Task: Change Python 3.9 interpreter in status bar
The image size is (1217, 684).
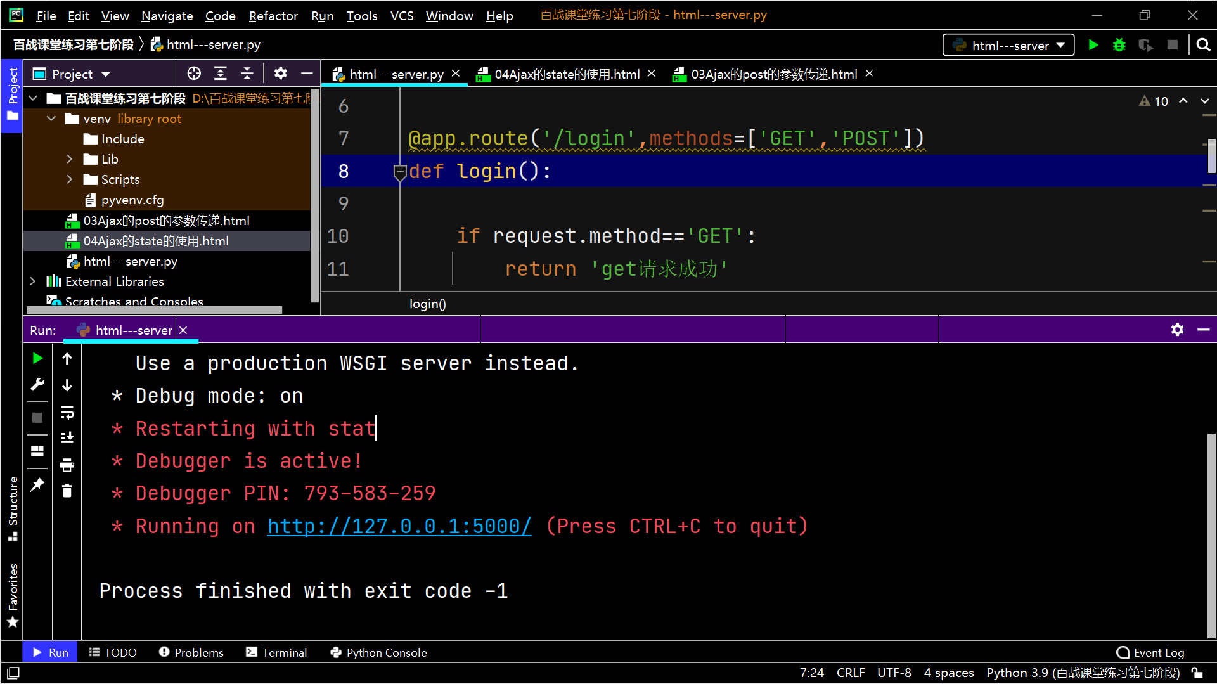Action: [x=1083, y=673]
